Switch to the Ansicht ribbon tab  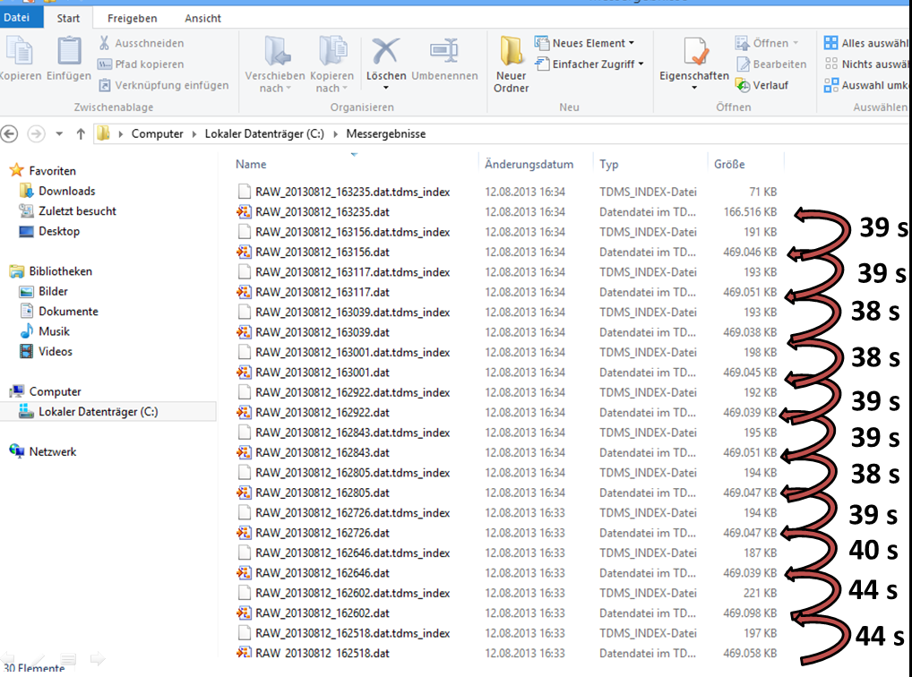pyautogui.click(x=202, y=18)
